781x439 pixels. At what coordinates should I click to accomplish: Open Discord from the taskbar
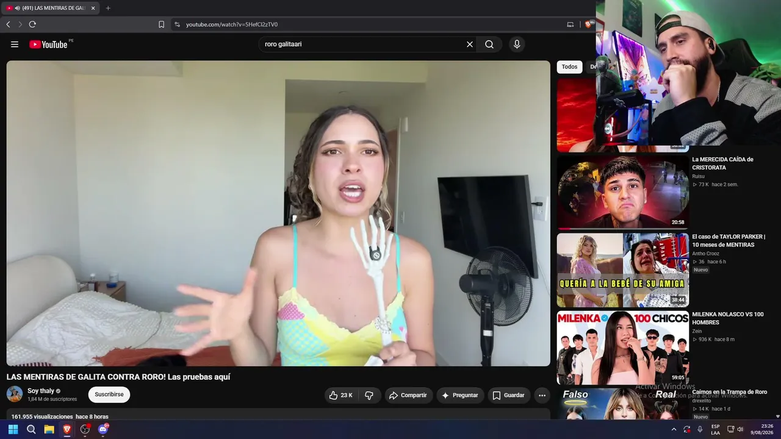(103, 429)
